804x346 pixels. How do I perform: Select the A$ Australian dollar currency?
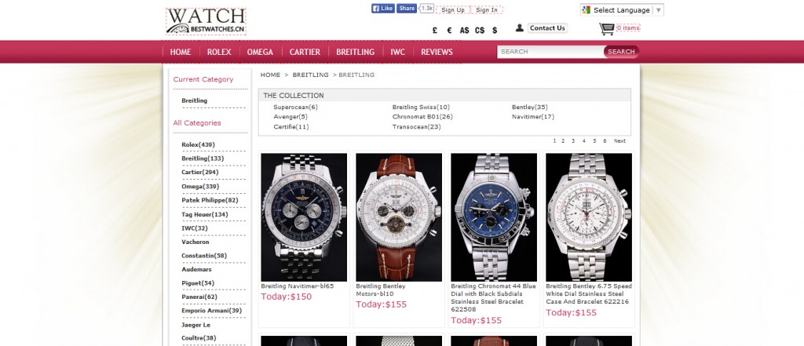point(464,31)
